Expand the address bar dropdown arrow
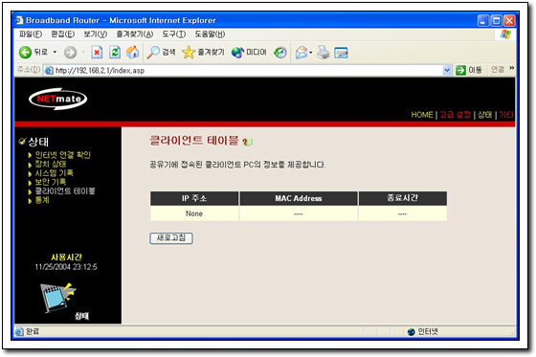Image resolution: width=536 pixels, height=357 pixels. [x=447, y=71]
